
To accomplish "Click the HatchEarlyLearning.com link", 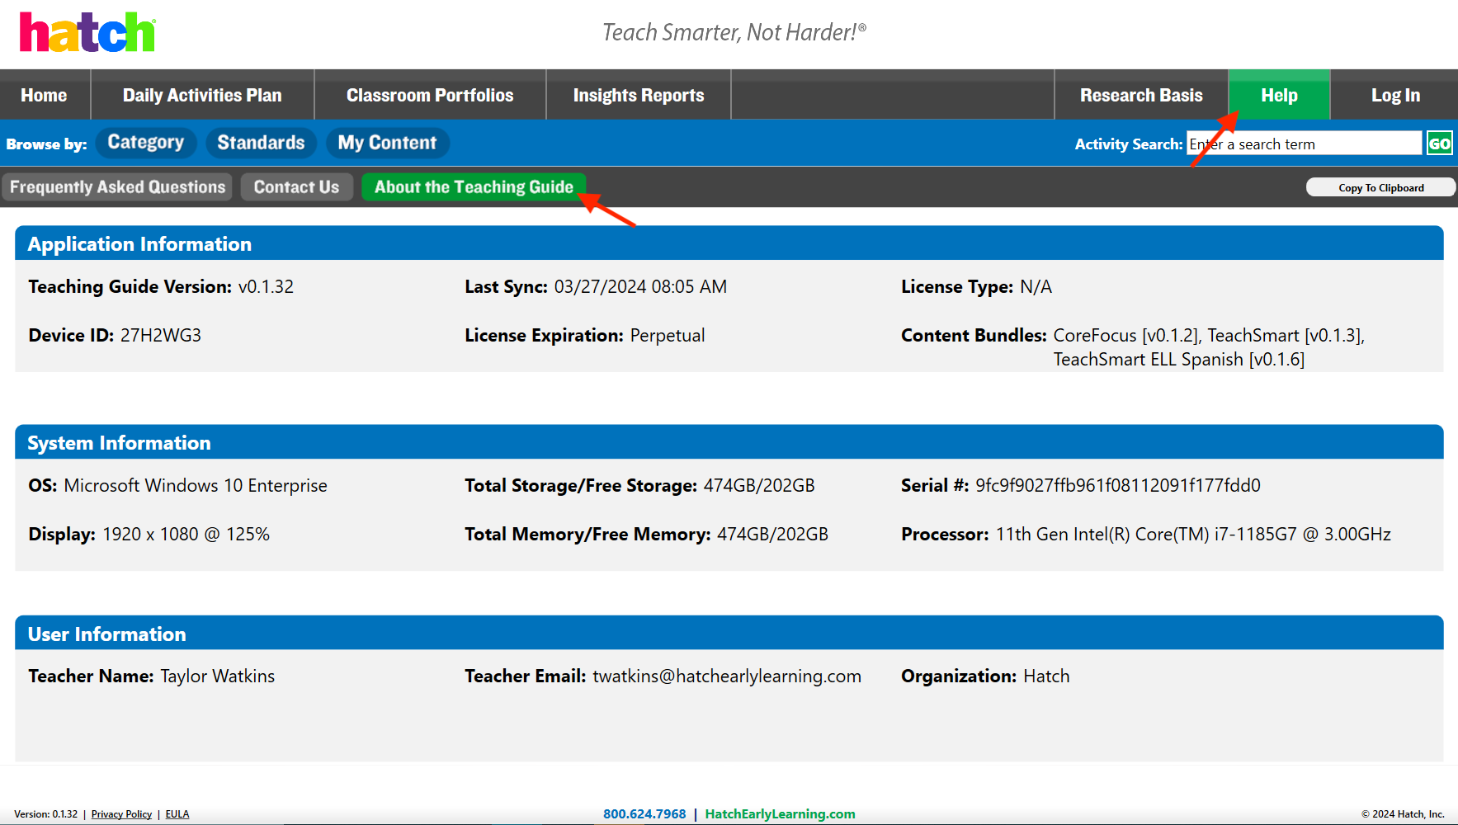I will tap(780, 814).
